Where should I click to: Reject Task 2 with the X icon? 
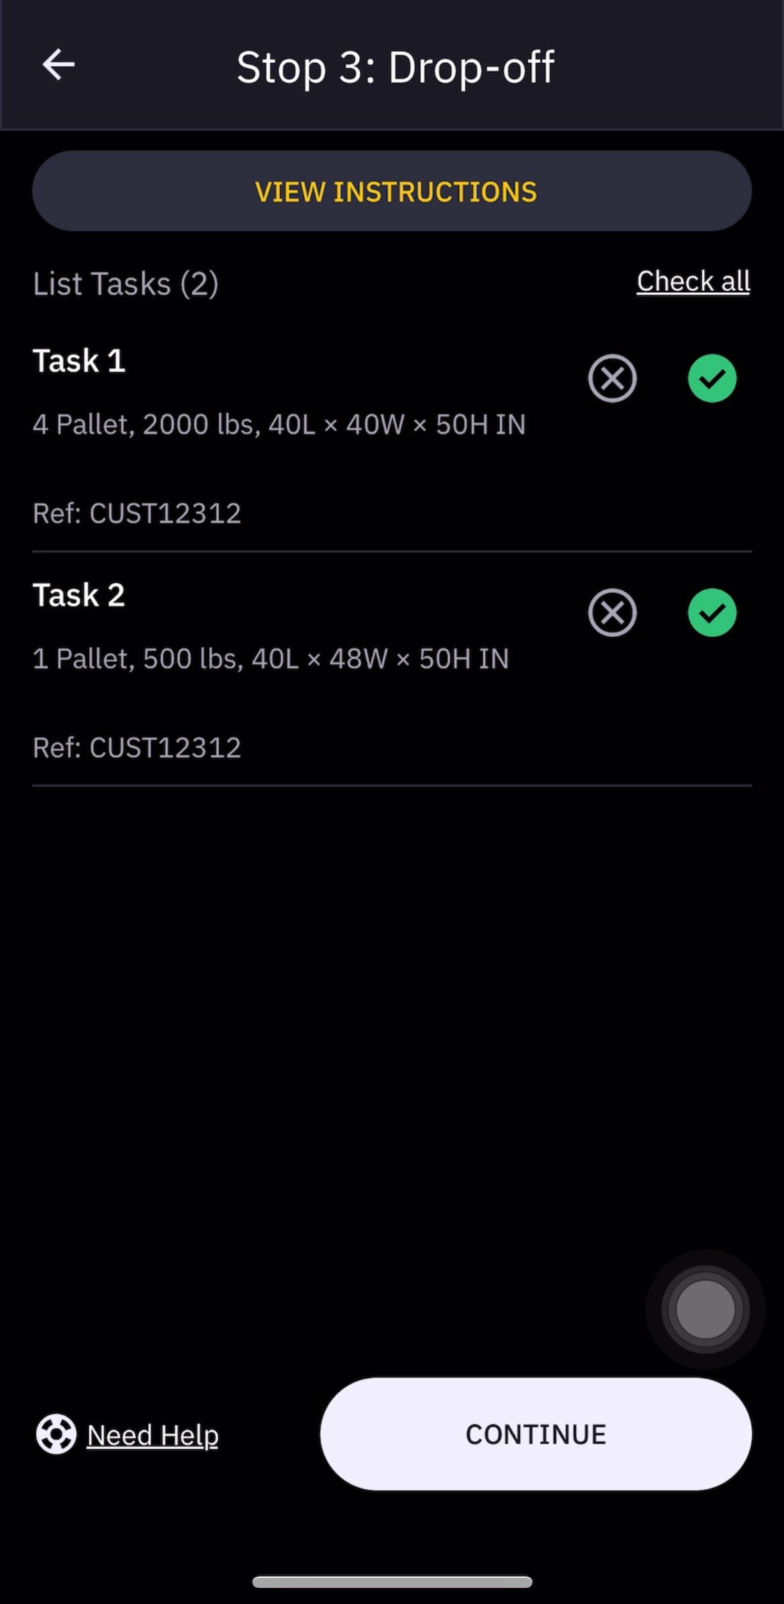(x=612, y=612)
